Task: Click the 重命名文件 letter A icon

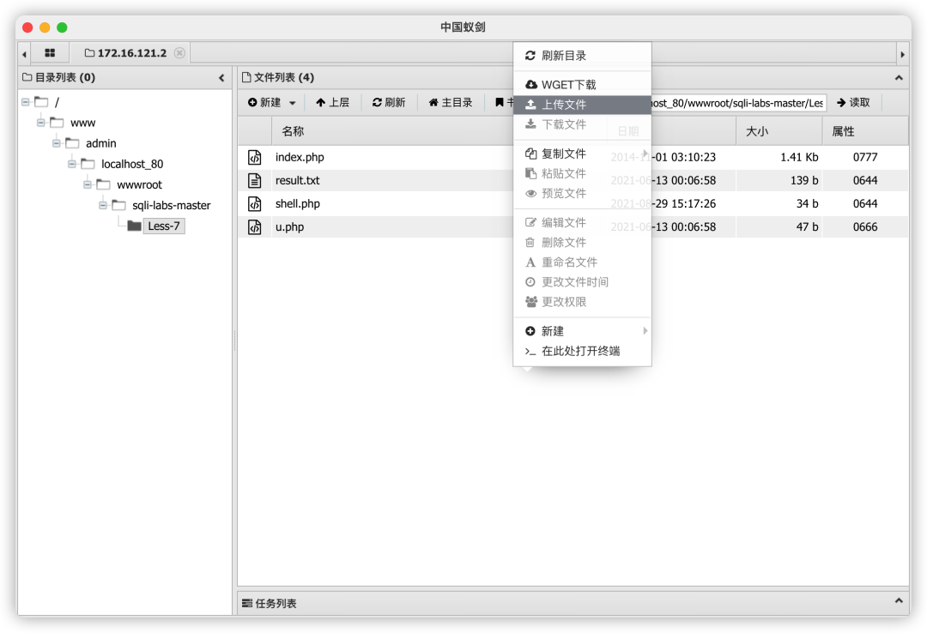Action: click(x=530, y=262)
